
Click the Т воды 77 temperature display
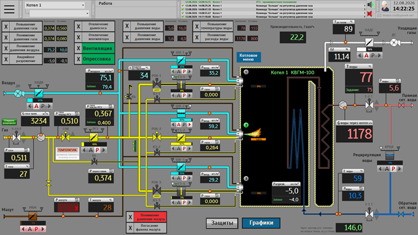coord(359,79)
